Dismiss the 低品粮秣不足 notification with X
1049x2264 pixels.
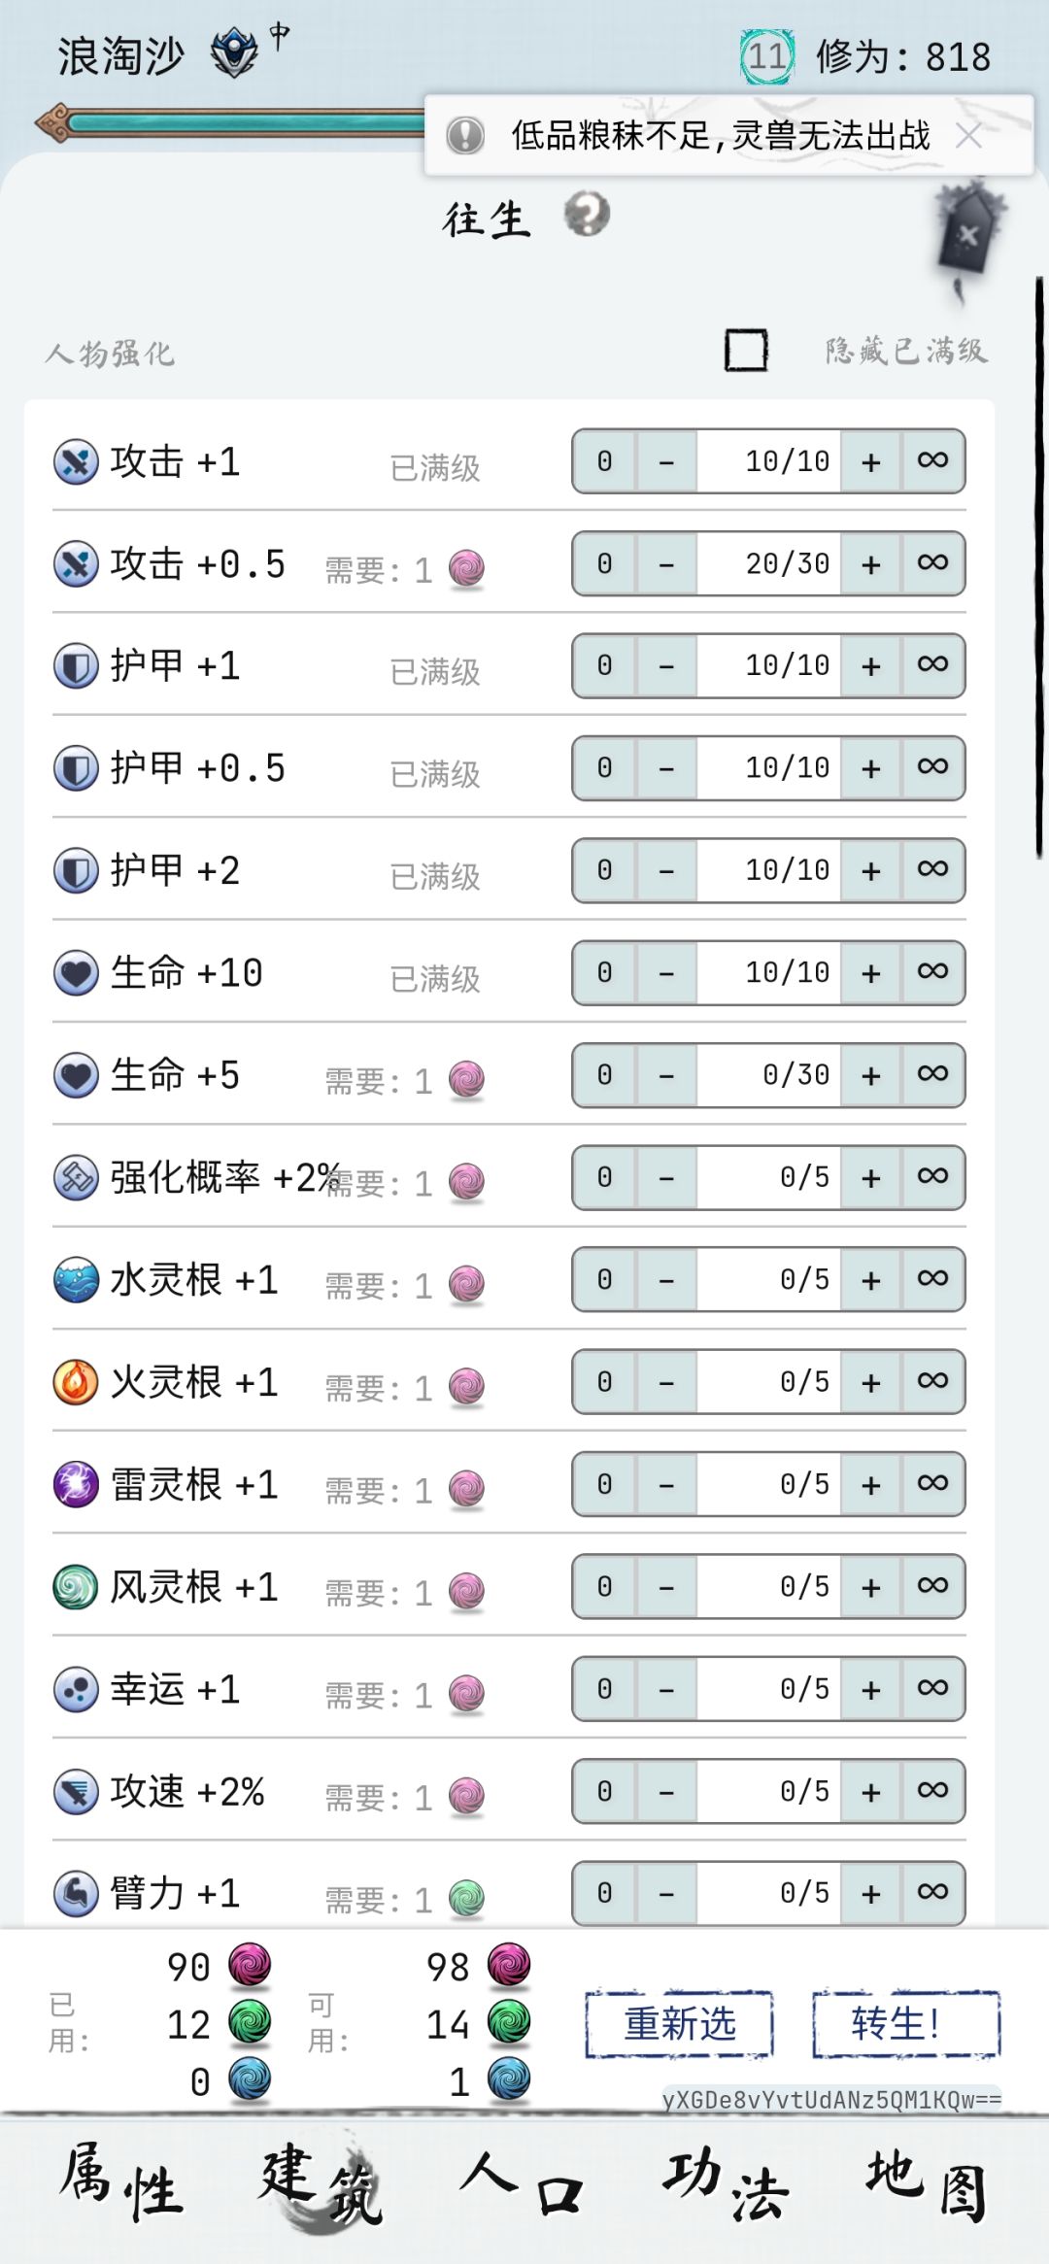click(968, 136)
